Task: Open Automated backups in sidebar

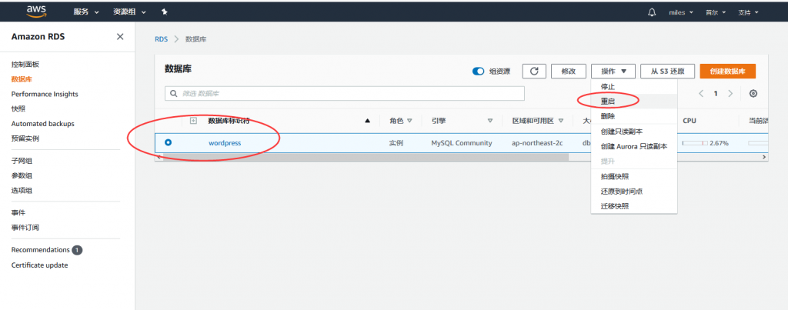Action: [x=43, y=124]
